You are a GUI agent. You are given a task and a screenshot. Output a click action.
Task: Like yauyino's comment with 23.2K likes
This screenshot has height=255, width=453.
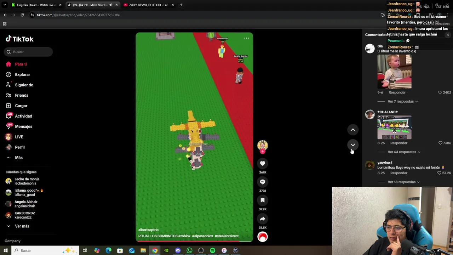(x=439, y=173)
